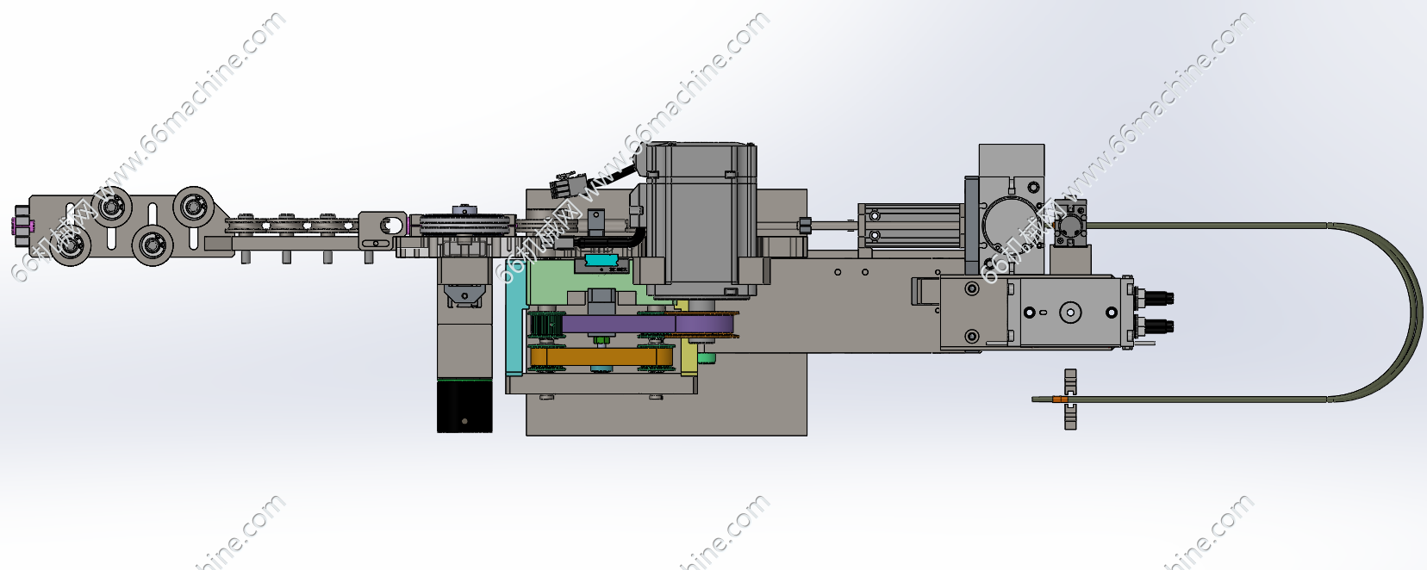Click the curved U-shaped tube bend
Viewport: 1427px width, 570px height.
point(1409,312)
